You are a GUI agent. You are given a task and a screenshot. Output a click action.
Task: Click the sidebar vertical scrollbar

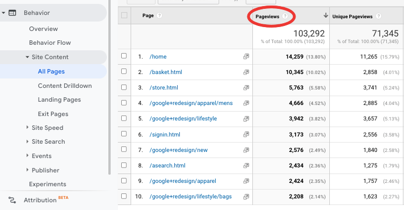(109, 87)
